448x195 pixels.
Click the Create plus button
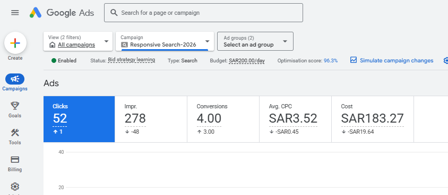click(x=15, y=43)
